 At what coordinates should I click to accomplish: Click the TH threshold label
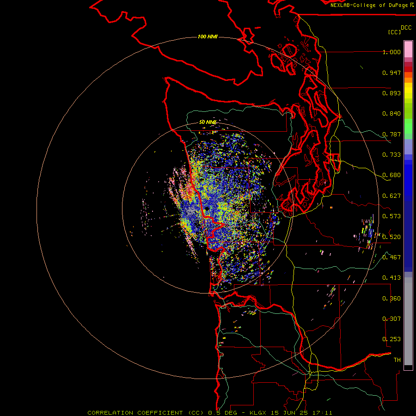click(397, 360)
